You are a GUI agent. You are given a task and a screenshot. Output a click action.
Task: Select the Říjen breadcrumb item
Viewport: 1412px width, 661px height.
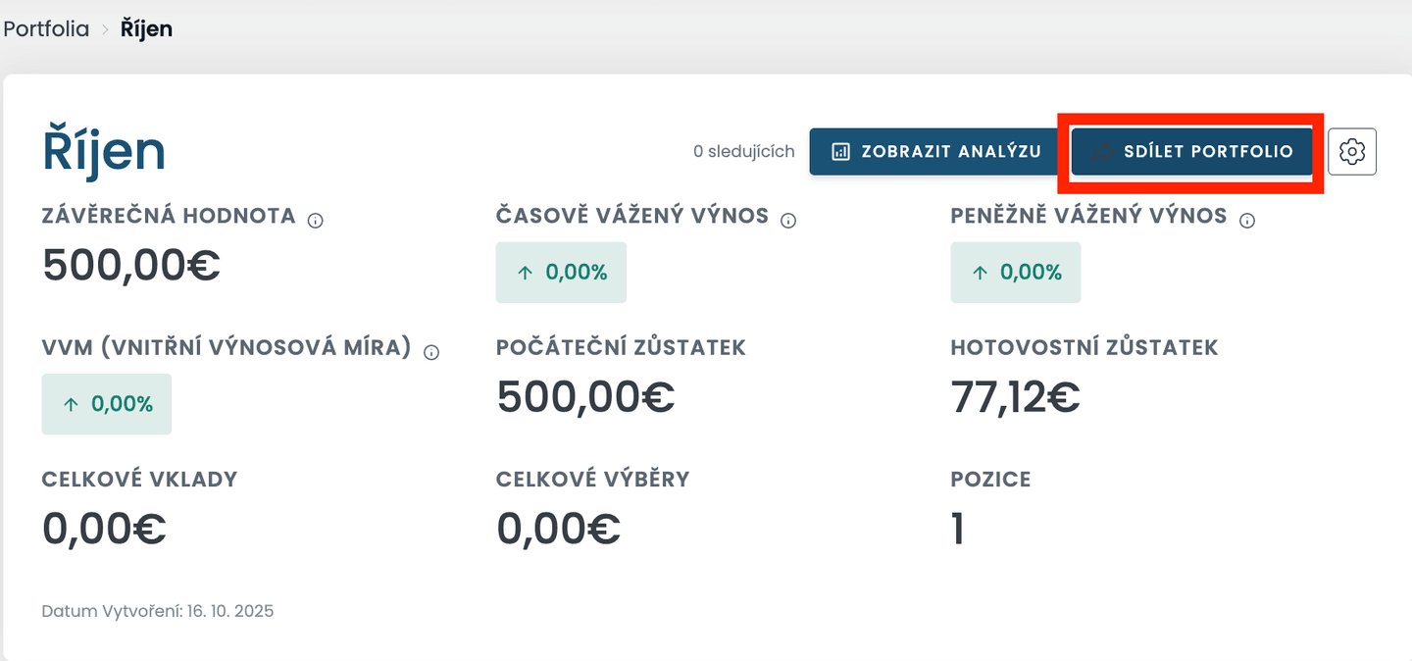pos(146,28)
